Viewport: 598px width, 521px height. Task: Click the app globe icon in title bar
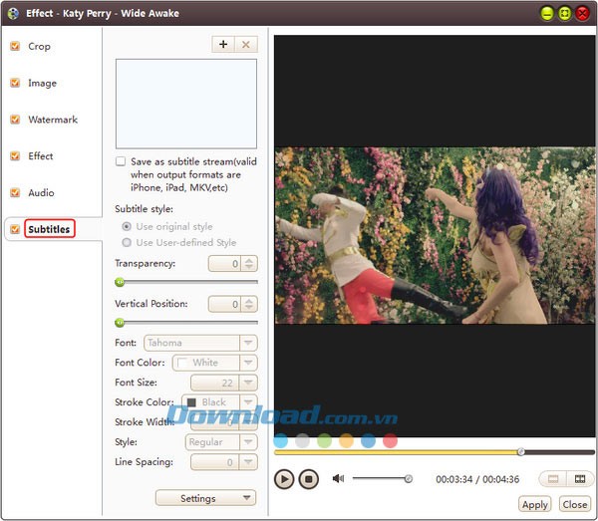coord(13,13)
